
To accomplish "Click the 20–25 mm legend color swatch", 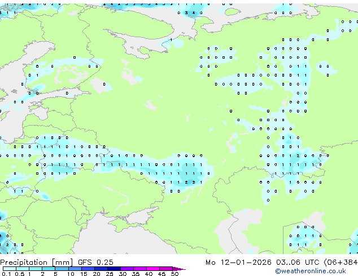I will (101, 269).
